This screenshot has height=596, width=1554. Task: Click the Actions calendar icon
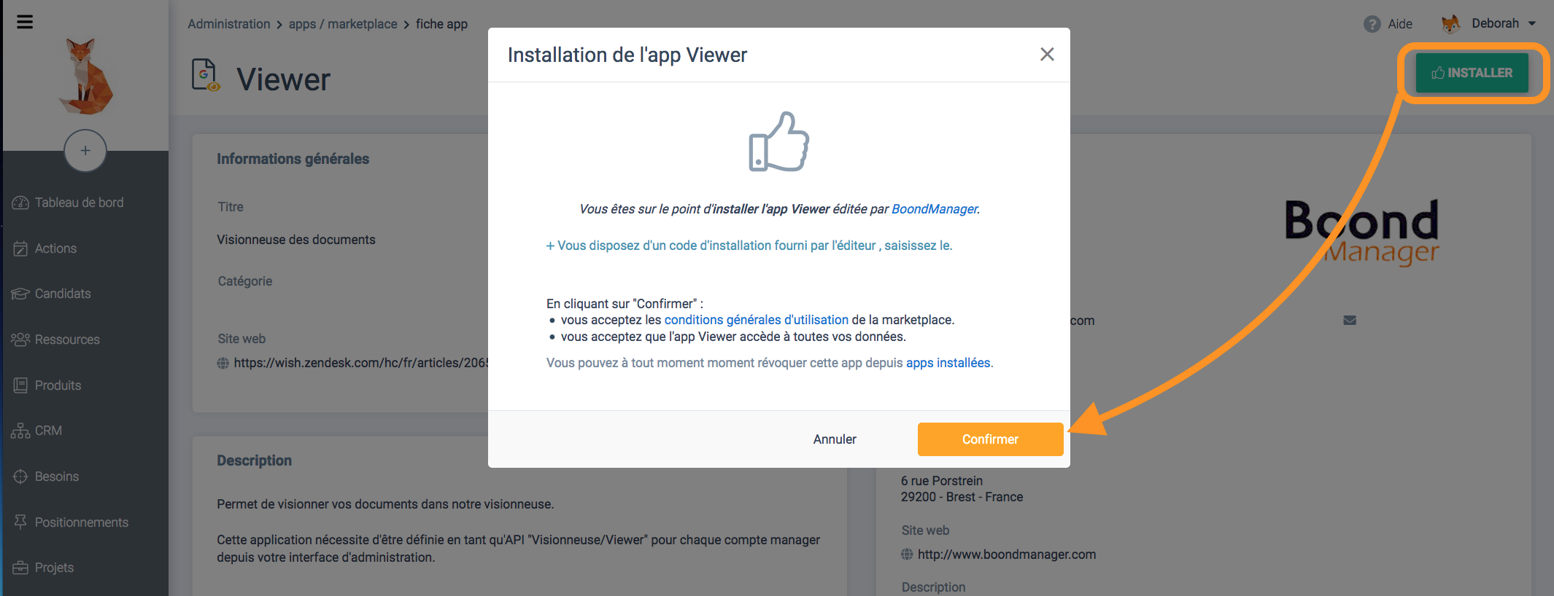click(20, 248)
